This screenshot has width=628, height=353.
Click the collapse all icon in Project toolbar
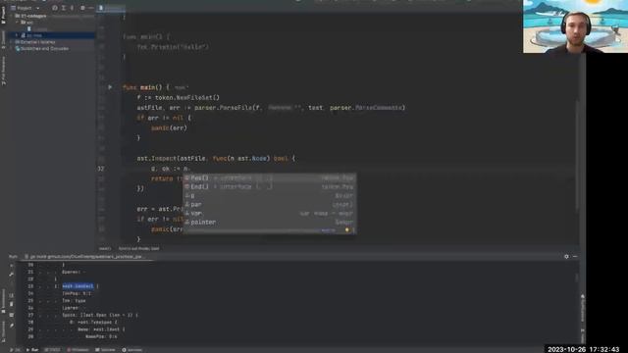tap(72, 8)
